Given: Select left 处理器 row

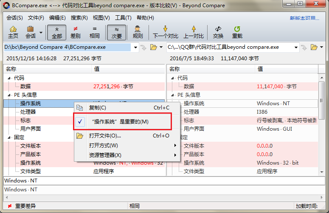Looking at the screenshot, I should tap(39, 112).
